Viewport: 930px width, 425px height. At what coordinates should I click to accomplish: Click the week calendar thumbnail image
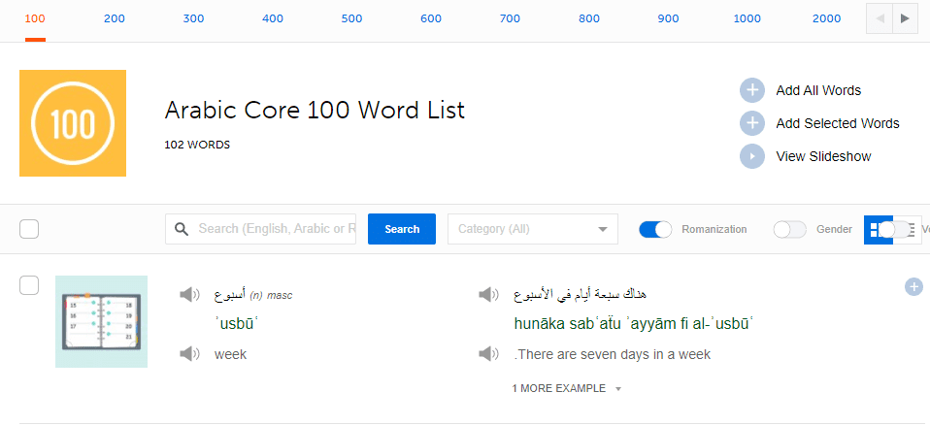(101, 321)
